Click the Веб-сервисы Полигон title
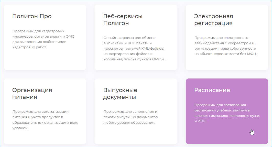 coord(123,20)
